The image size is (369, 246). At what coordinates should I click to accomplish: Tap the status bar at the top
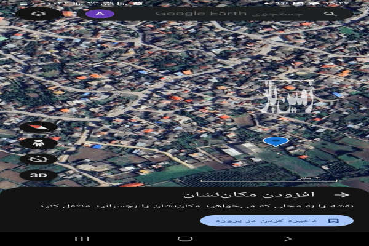click(184, 3)
